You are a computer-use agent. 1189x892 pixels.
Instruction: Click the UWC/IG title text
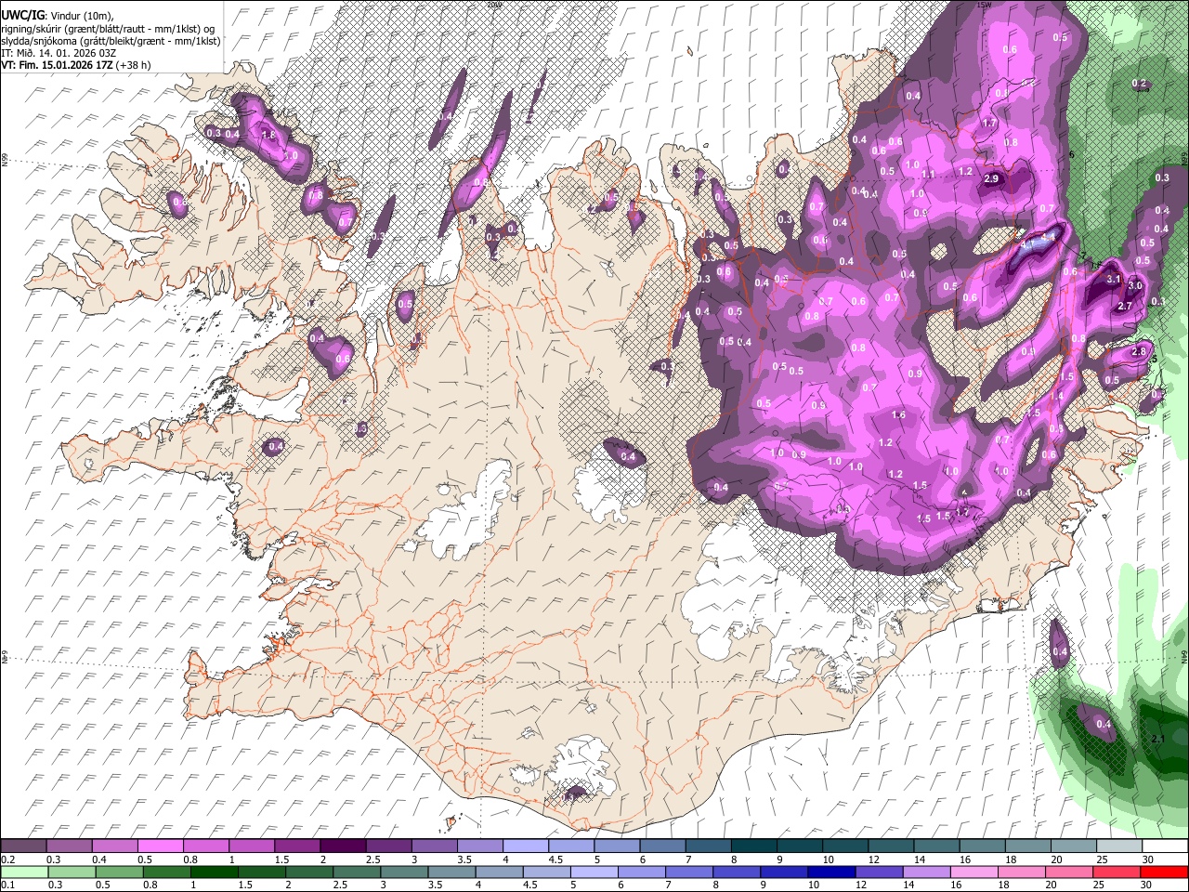[21, 15]
